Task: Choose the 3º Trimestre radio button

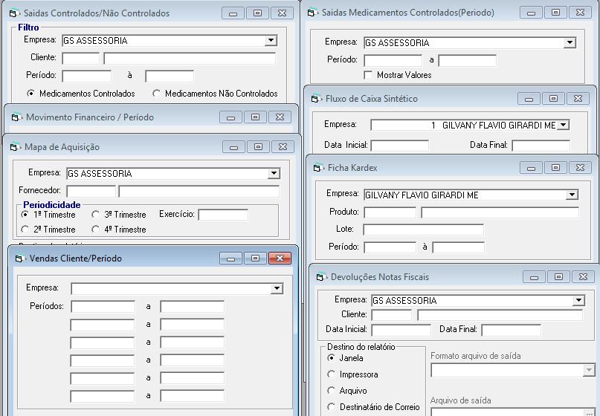Action: pyautogui.click(x=96, y=215)
